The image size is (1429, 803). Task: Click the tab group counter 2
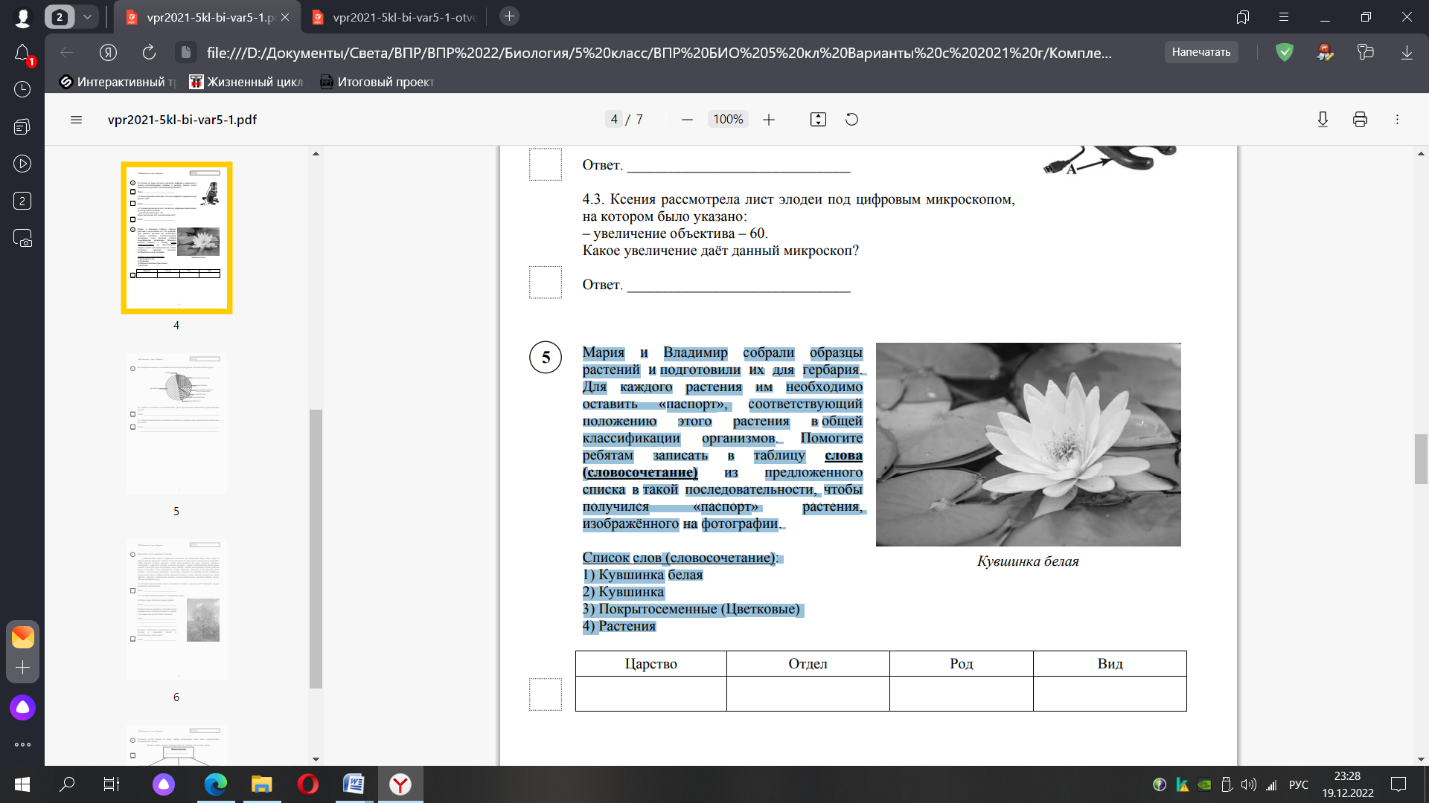coord(60,17)
